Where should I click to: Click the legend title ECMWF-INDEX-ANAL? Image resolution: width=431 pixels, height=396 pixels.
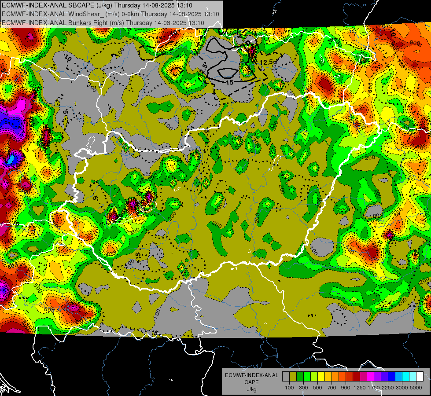coord(251,375)
